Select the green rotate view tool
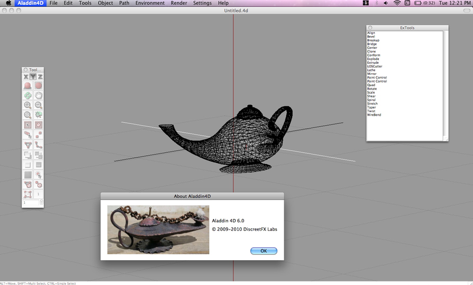Viewport: 473px width, 285px height. pos(28,95)
